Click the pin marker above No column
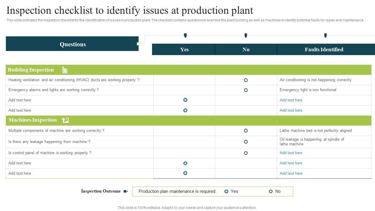The image size is (375, 211). (x=246, y=35)
